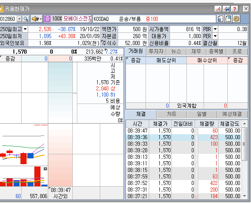
Task: Click the mini volume bar chart
Action: pyautogui.click(x=24, y=176)
